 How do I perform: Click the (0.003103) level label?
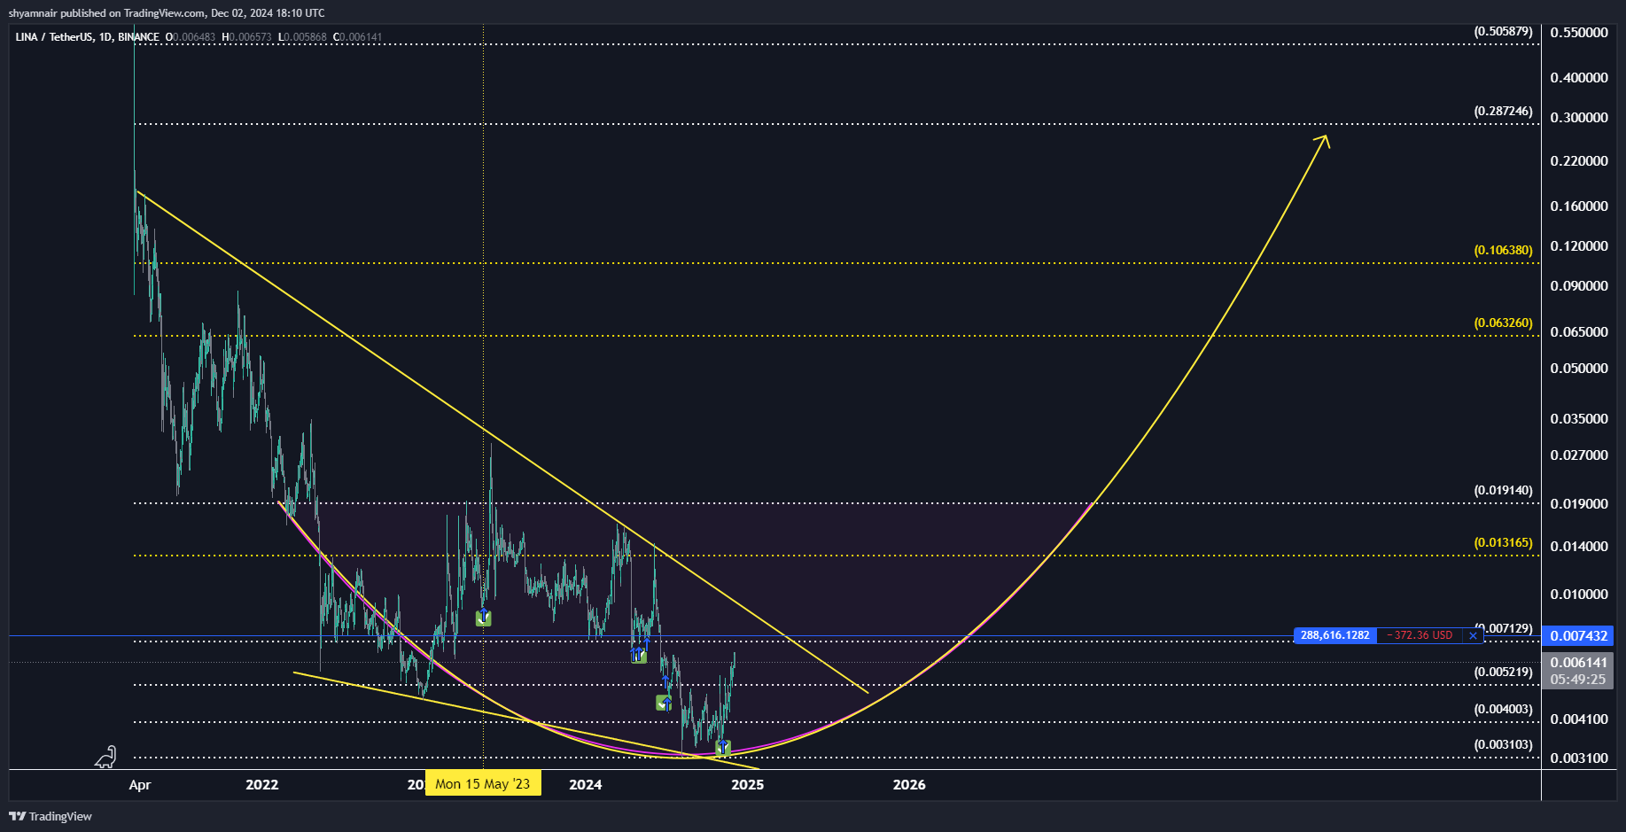tap(1503, 744)
